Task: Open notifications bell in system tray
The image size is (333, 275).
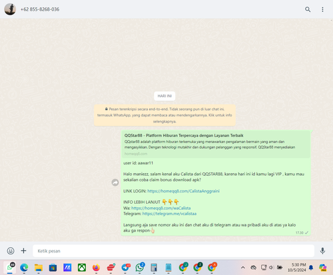Action: click(311, 268)
